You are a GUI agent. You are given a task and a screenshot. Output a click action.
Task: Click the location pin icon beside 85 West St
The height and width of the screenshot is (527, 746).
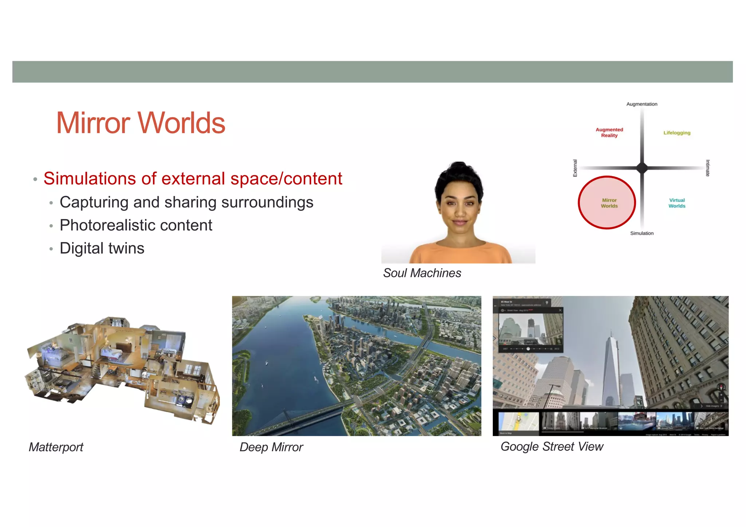pyautogui.click(x=547, y=303)
